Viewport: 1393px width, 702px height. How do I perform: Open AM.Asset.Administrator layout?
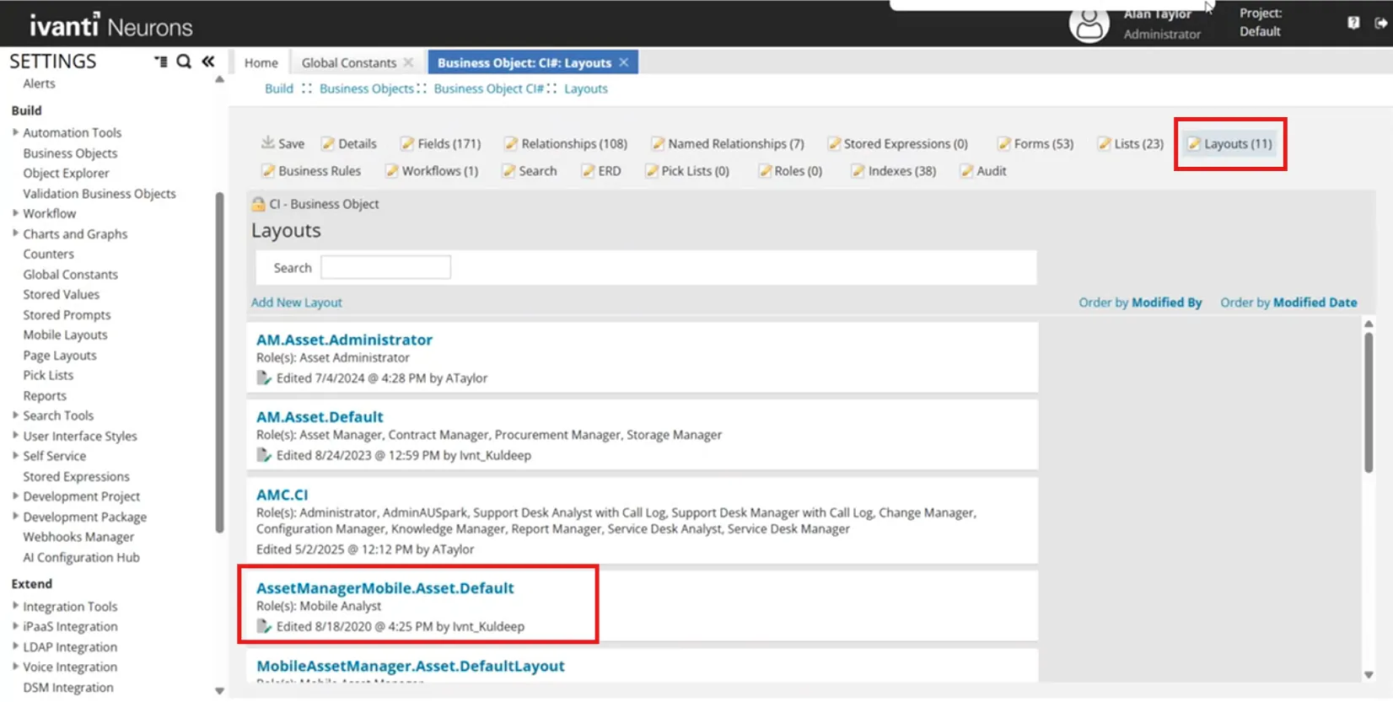pos(344,340)
